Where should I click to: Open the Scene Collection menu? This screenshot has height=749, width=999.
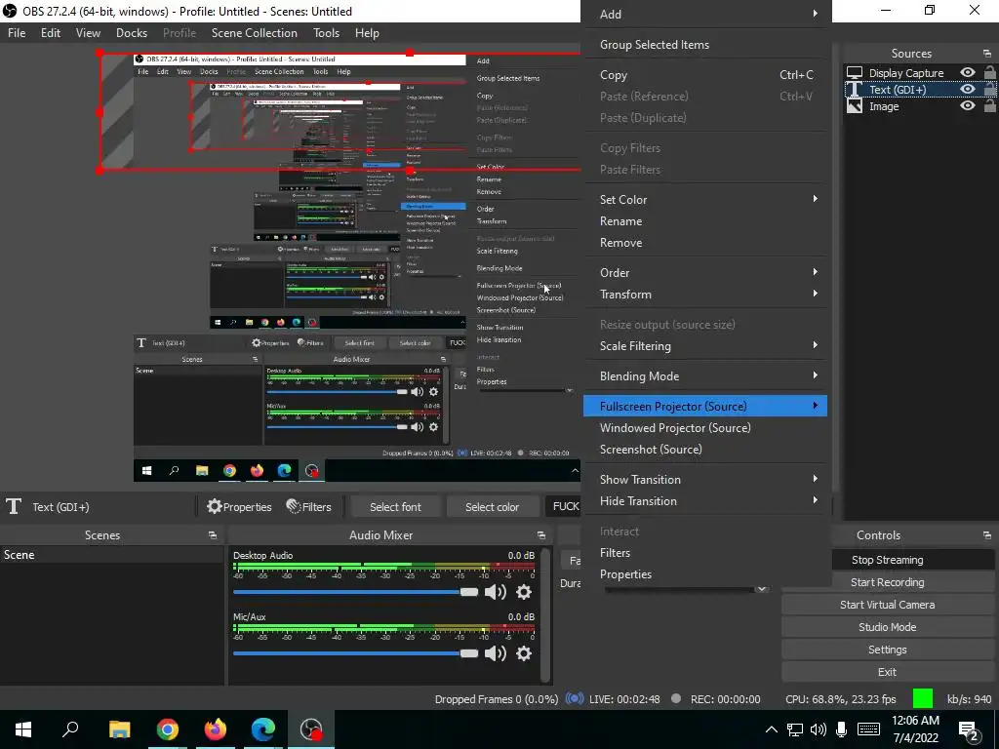click(255, 33)
